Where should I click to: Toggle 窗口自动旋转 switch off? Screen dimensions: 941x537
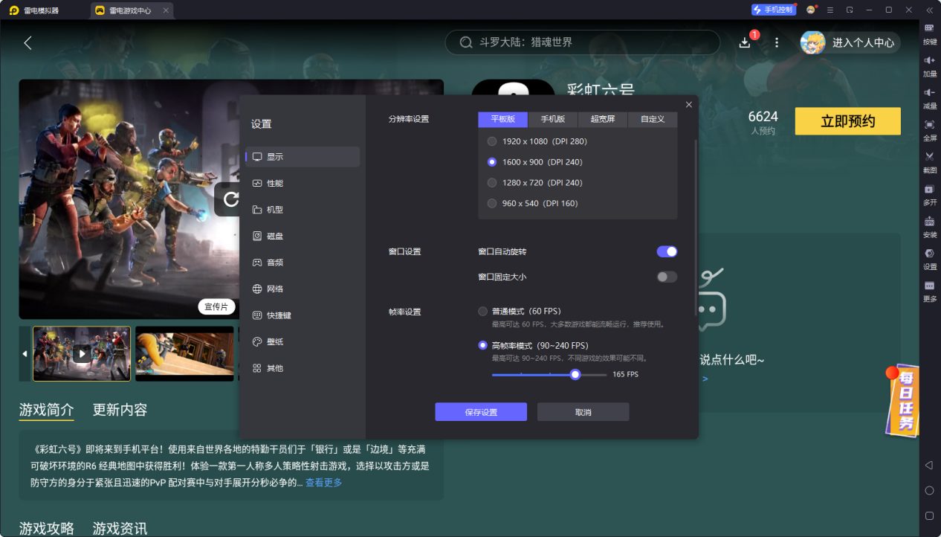click(x=667, y=251)
